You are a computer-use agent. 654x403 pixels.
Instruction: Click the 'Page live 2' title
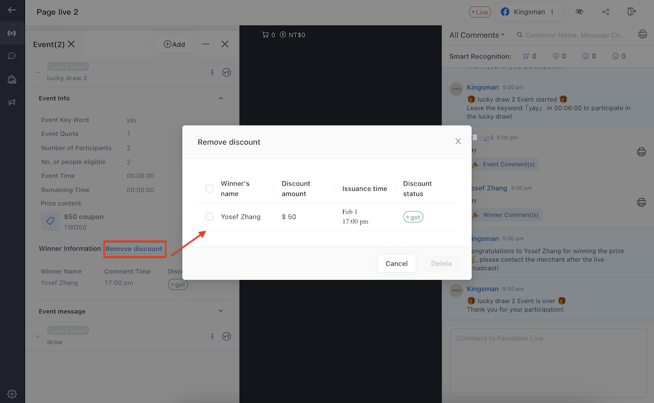click(x=57, y=12)
